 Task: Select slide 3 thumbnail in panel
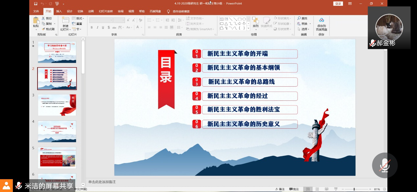pyautogui.click(x=57, y=105)
